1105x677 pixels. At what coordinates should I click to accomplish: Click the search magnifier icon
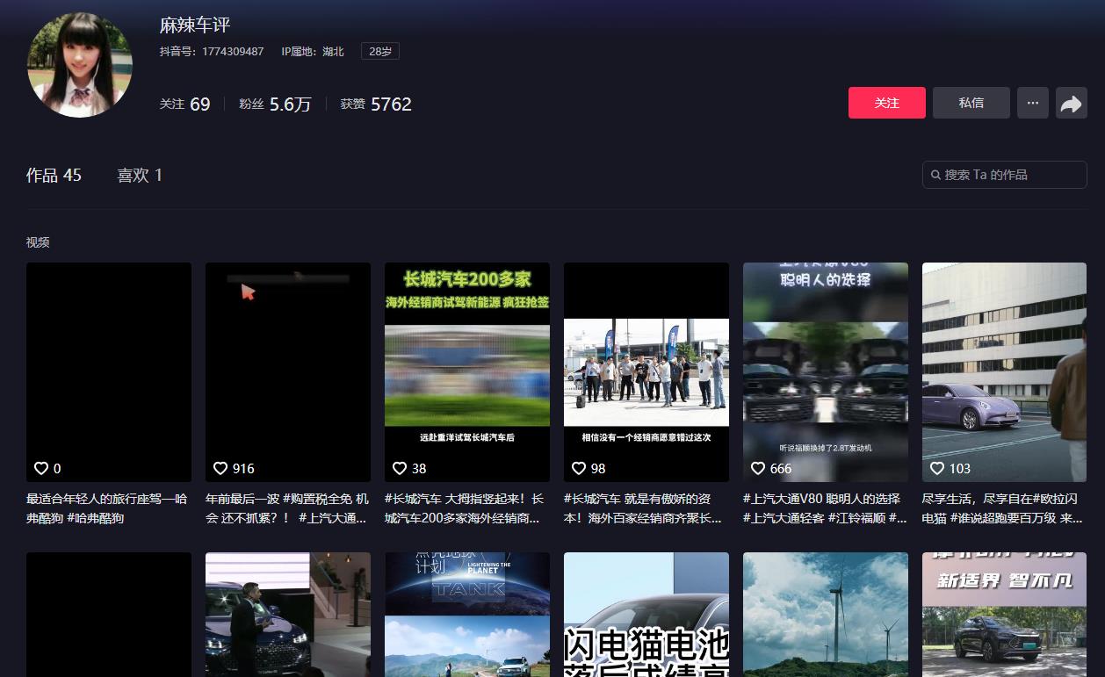pos(936,175)
